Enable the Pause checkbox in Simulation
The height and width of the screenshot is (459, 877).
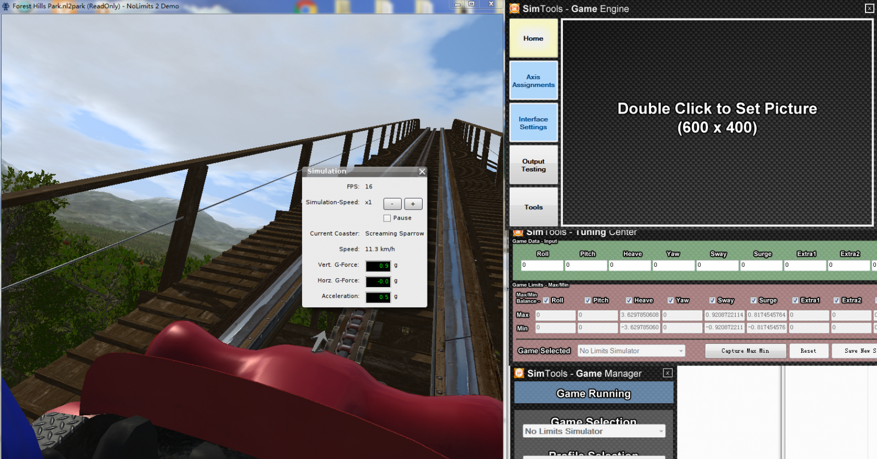[388, 218]
